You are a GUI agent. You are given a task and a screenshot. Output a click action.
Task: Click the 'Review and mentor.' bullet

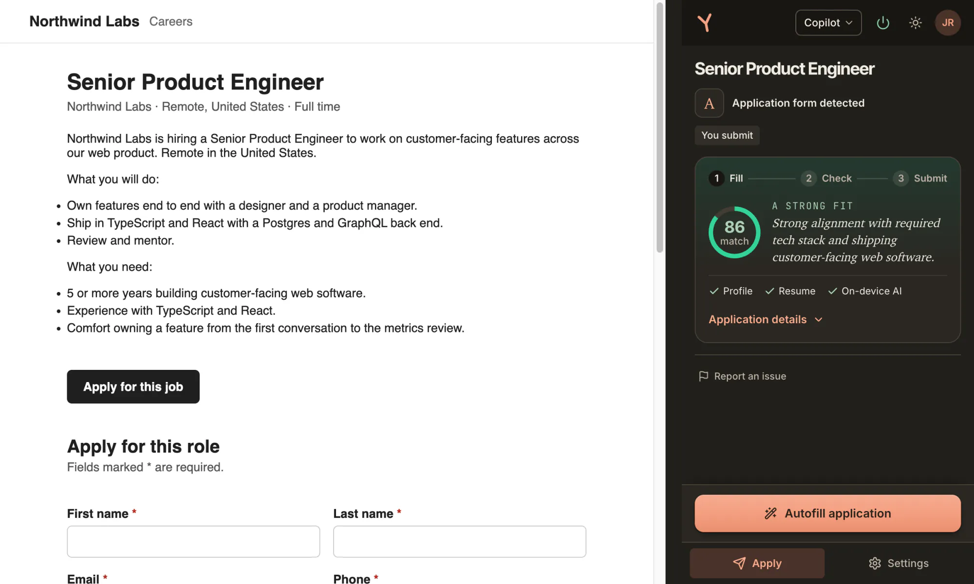click(120, 240)
